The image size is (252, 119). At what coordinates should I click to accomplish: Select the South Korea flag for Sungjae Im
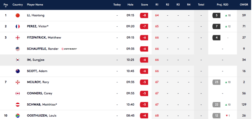18,60
